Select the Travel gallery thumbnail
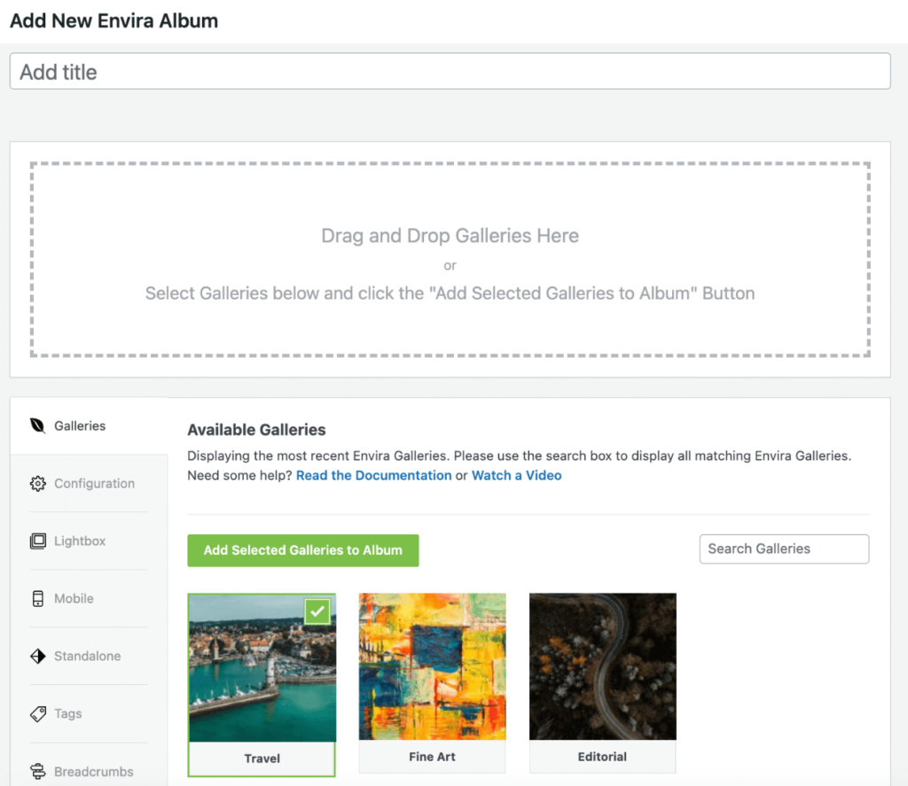Image resolution: width=908 pixels, height=786 pixels. click(262, 667)
